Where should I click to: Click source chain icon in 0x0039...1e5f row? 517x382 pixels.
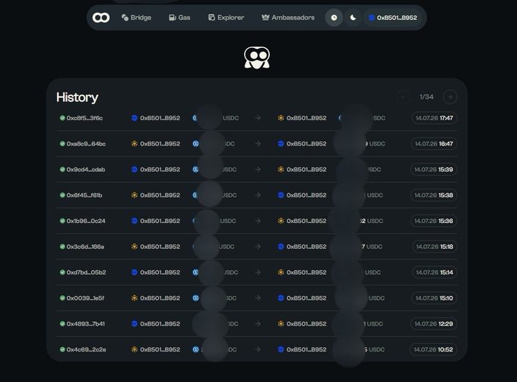pos(135,298)
